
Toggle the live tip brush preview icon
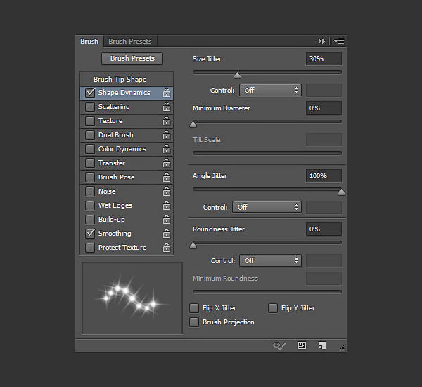tap(279, 345)
